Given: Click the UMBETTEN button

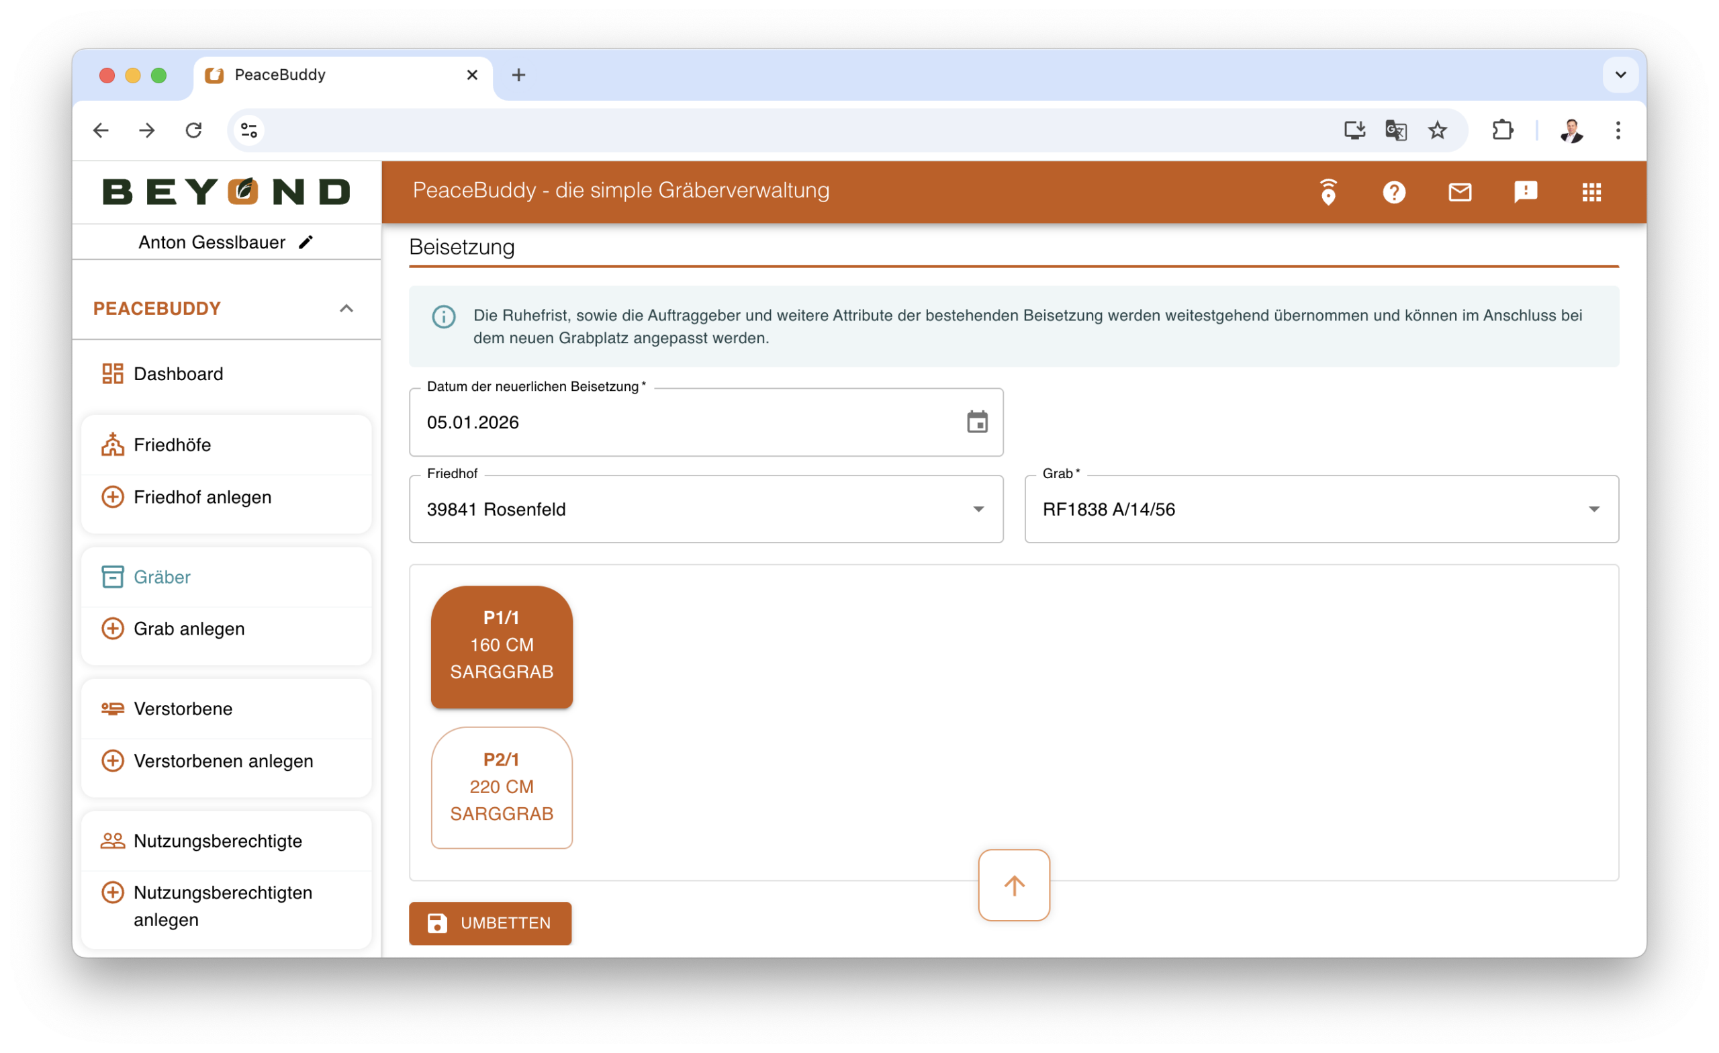Looking at the screenshot, I should 490,923.
